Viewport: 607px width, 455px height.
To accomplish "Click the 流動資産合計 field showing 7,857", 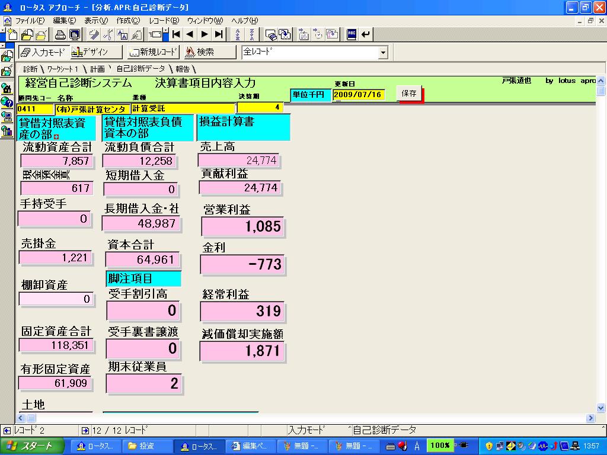I will (x=57, y=161).
